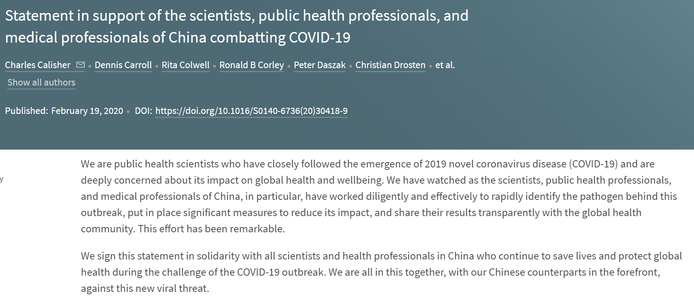This screenshot has width=694, height=300.
Task: Click the sentence "This effort has been remarkable."
Action: (211, 229)
